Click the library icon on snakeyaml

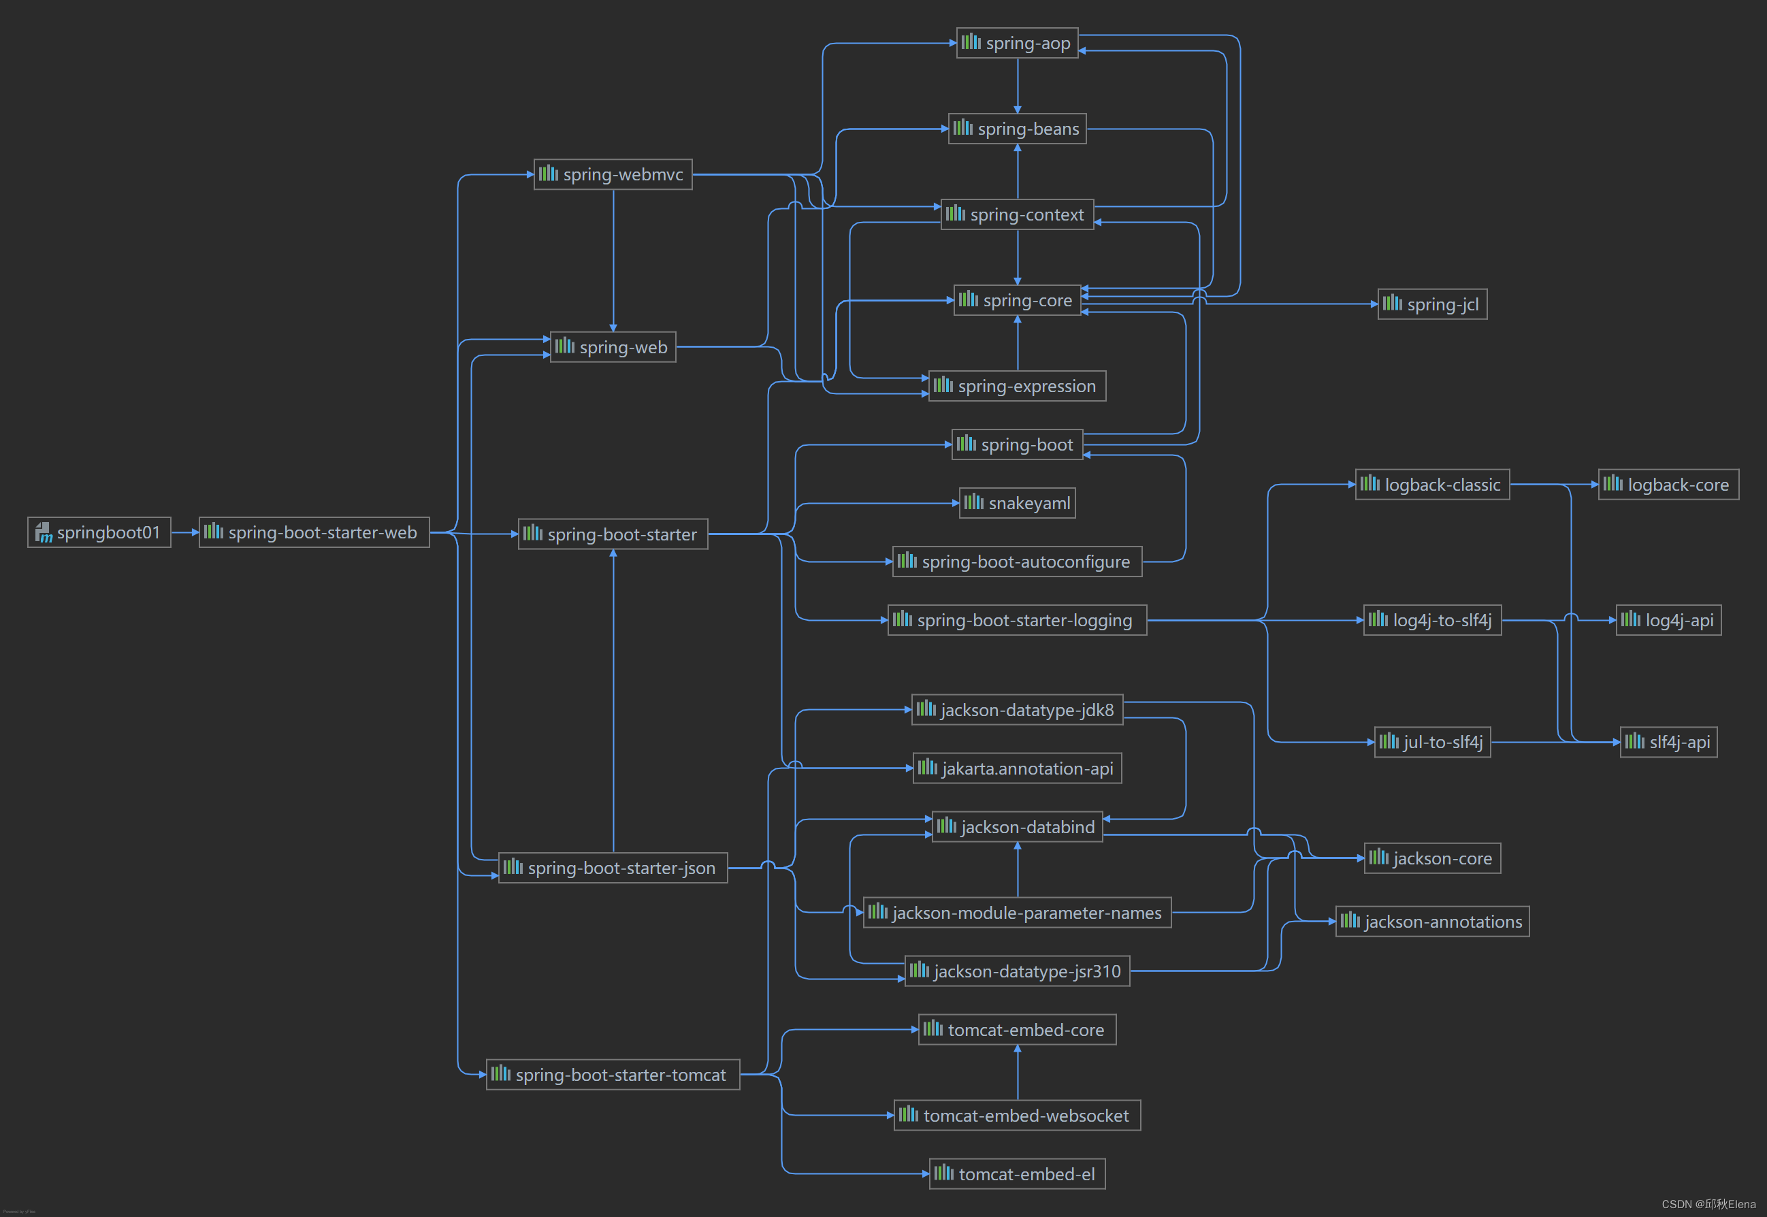pos(973,502)
